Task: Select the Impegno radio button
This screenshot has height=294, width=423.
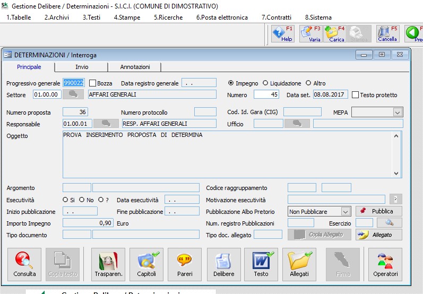Action: click(231, 83)
